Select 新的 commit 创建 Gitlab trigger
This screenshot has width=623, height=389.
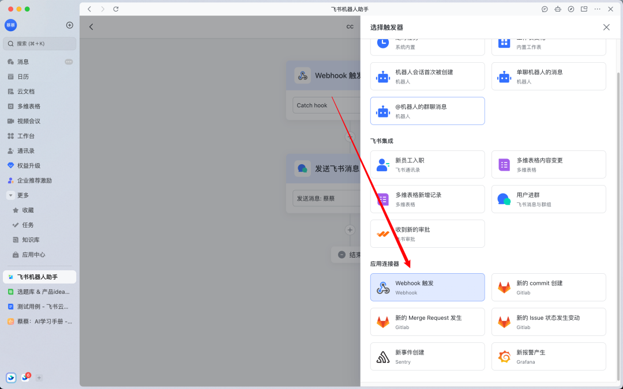549,287
